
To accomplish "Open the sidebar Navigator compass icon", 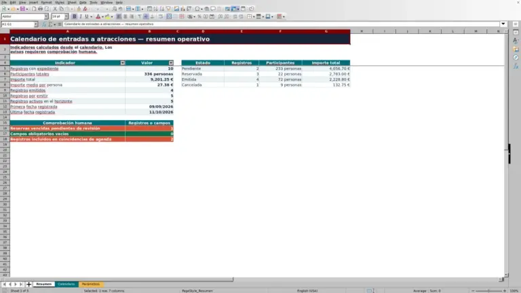I will tap(516, 58).
